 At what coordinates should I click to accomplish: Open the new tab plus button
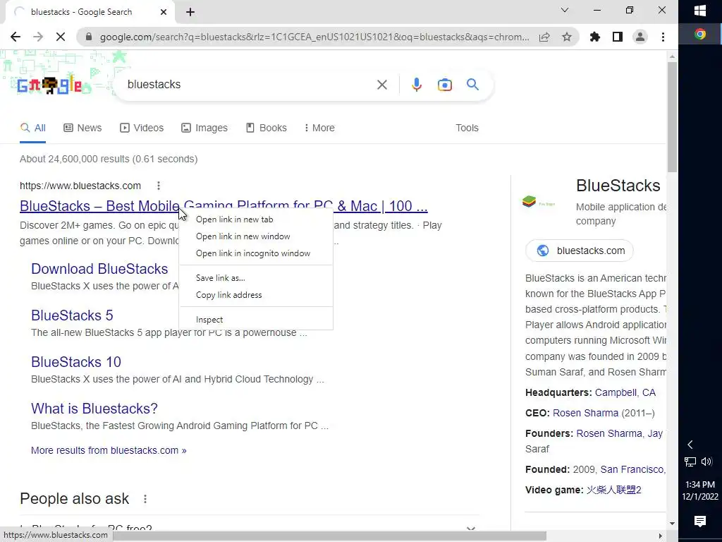point(190,13)
